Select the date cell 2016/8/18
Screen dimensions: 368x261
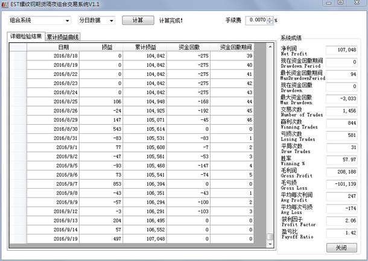point(53,56)
